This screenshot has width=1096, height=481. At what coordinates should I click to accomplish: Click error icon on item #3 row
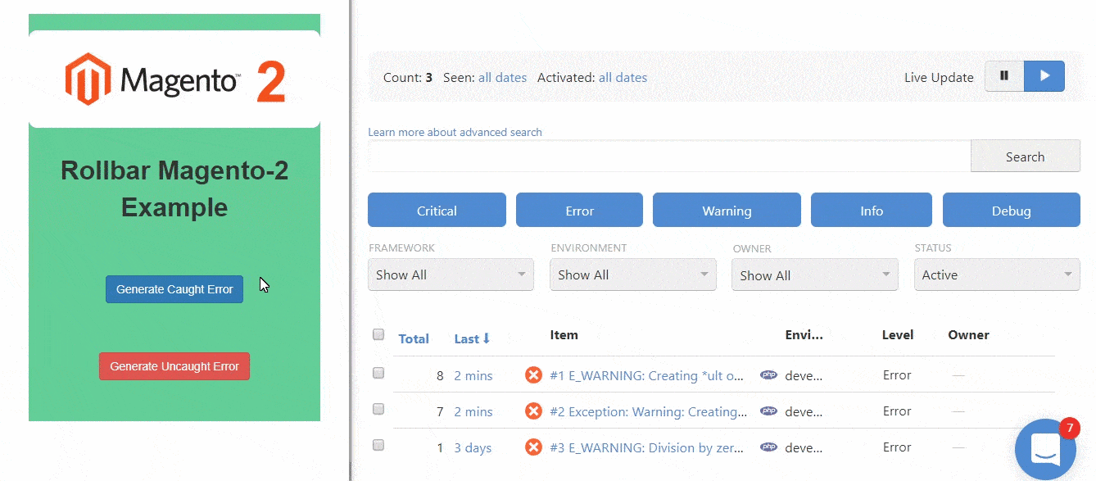click(533, 447)
